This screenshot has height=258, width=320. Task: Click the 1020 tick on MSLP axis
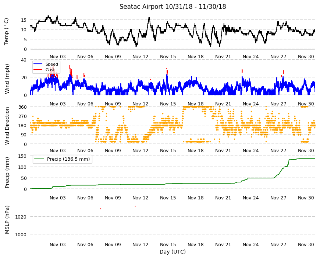coord(21,217)
